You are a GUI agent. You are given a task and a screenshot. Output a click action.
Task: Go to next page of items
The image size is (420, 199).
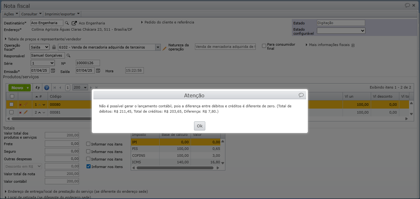[91, 88]
